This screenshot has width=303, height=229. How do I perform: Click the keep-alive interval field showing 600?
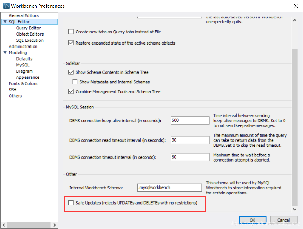(190, 120)
